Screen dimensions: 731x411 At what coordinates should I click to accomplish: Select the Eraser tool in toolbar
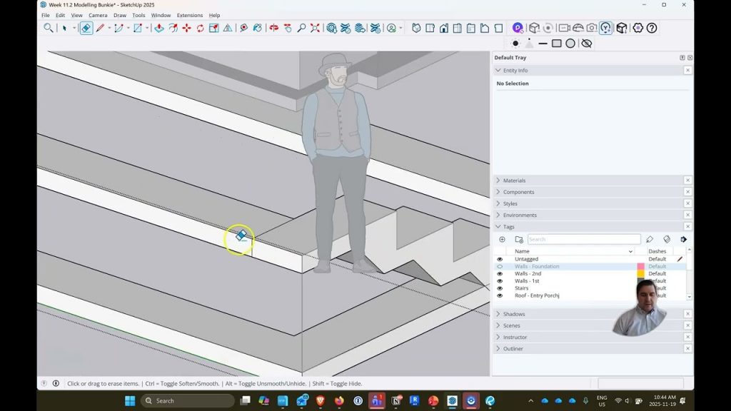(86, 28)
